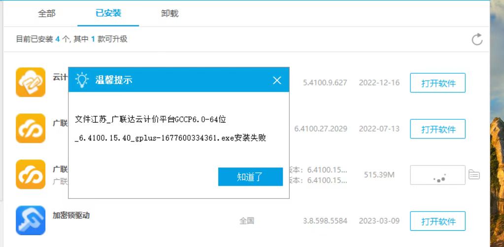Click the 云计 app icon in first row
The width and height of the screenshot is (504, 247).
pyautogui.click(x=31, y=82)
